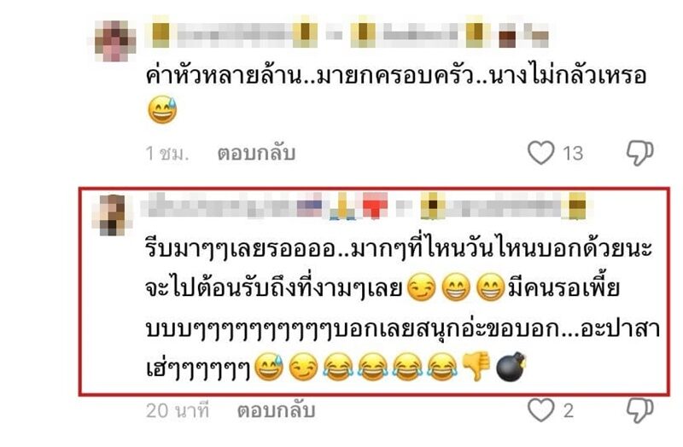Reply via ตอบกลับ next to 1 ชม.
This screenshot has height=447, width=683.
257,154
